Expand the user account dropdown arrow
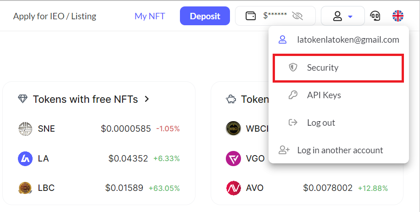Screen dimensions: 420x212 pyautogui.click(x=350, y=17)
